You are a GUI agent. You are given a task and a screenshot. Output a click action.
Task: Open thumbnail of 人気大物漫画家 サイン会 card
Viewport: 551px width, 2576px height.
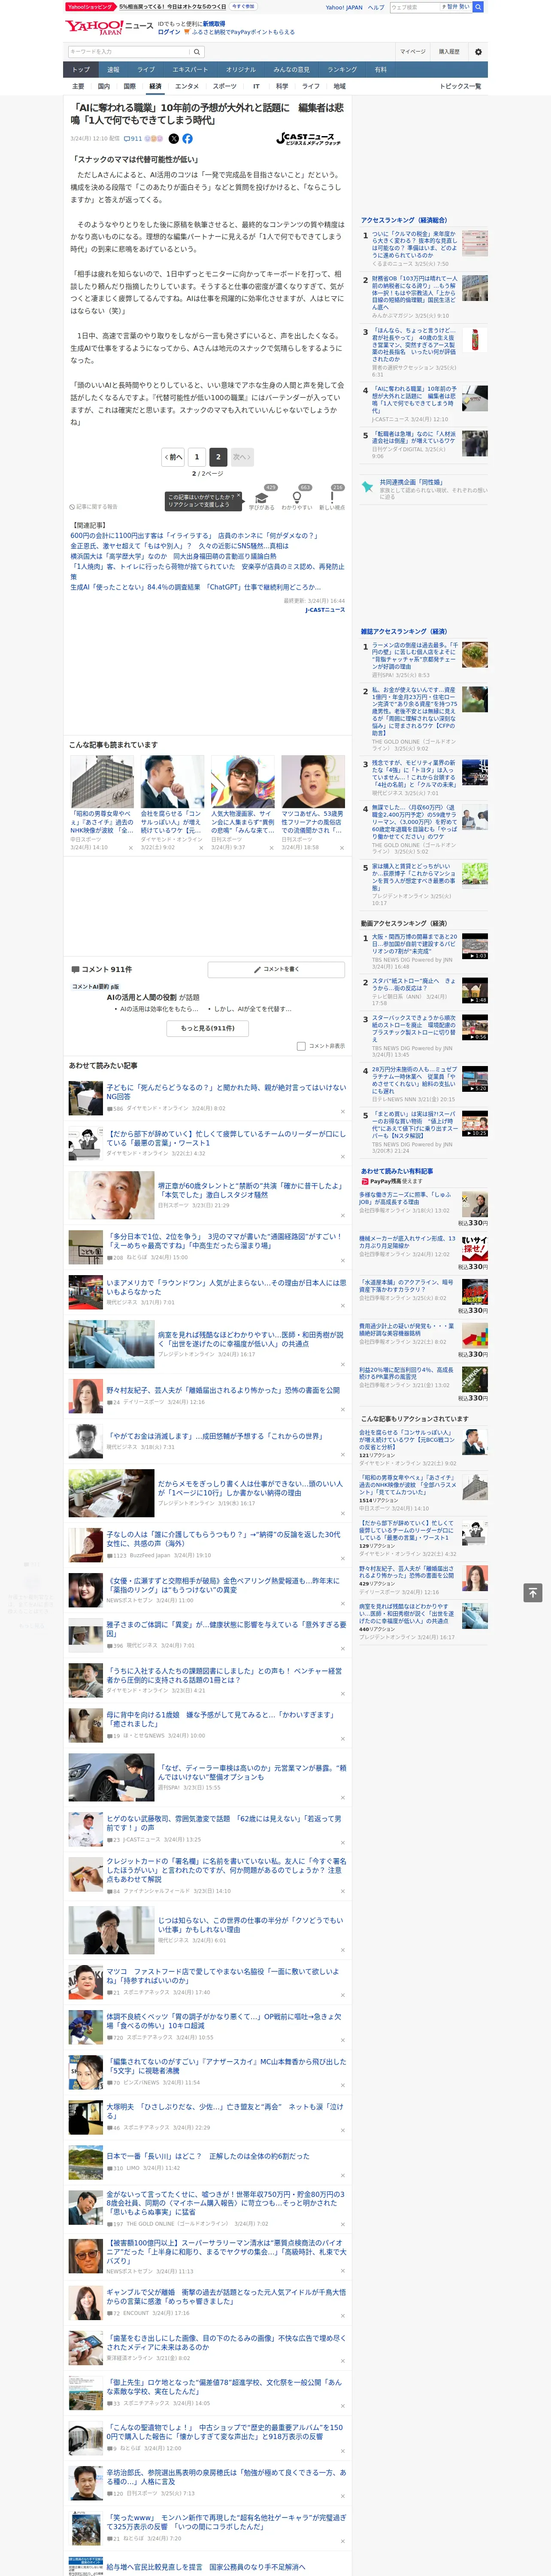pyautogui.click(x=243, y=781)
